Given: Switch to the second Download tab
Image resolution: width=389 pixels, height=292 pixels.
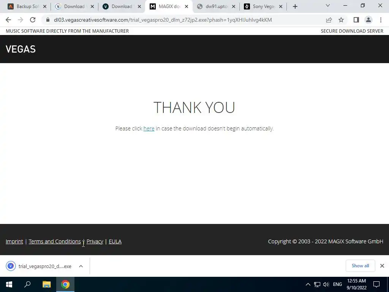Looking at the screenshot, I should click(119, 6).
